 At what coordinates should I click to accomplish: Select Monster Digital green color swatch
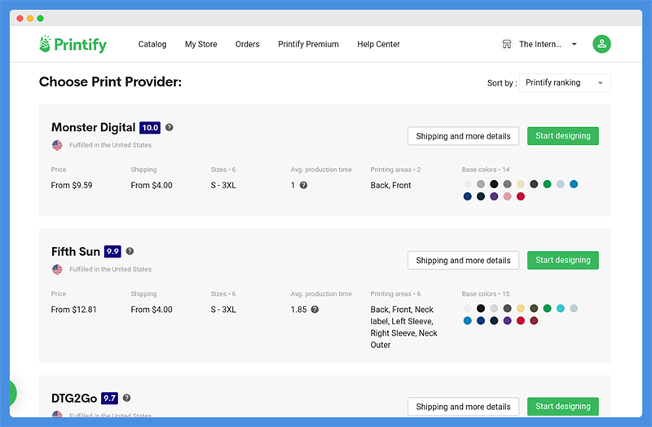point(547,184)
